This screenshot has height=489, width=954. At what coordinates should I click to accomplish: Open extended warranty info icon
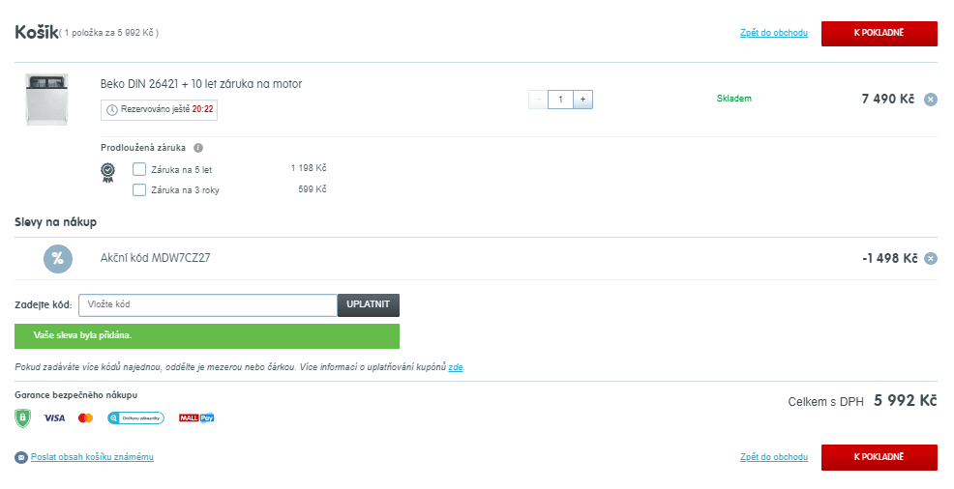pyautogui.click(x=198, y=148)
